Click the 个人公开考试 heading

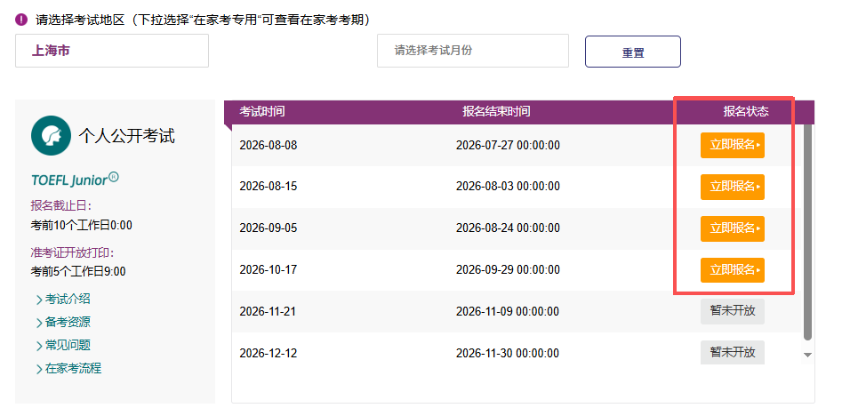tap(127, 136)
